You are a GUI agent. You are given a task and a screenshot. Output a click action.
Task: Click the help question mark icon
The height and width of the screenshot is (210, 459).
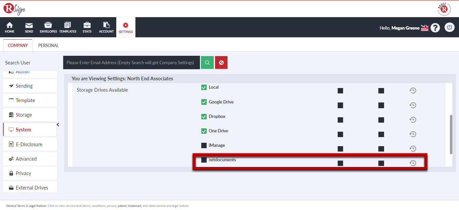click(435, 28)
